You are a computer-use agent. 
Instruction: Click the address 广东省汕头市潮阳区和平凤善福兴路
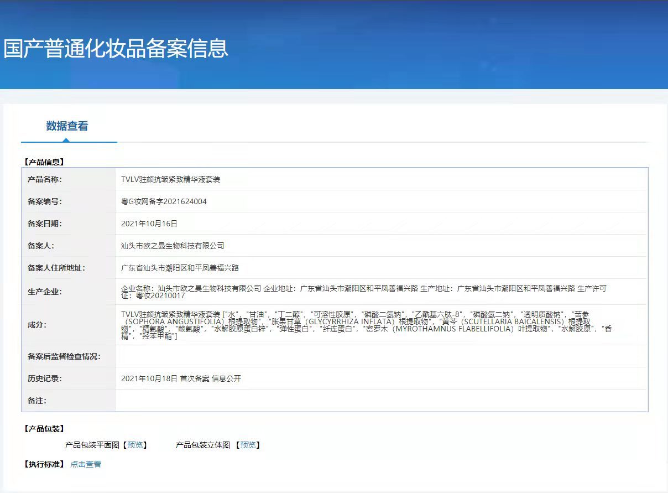180,268
